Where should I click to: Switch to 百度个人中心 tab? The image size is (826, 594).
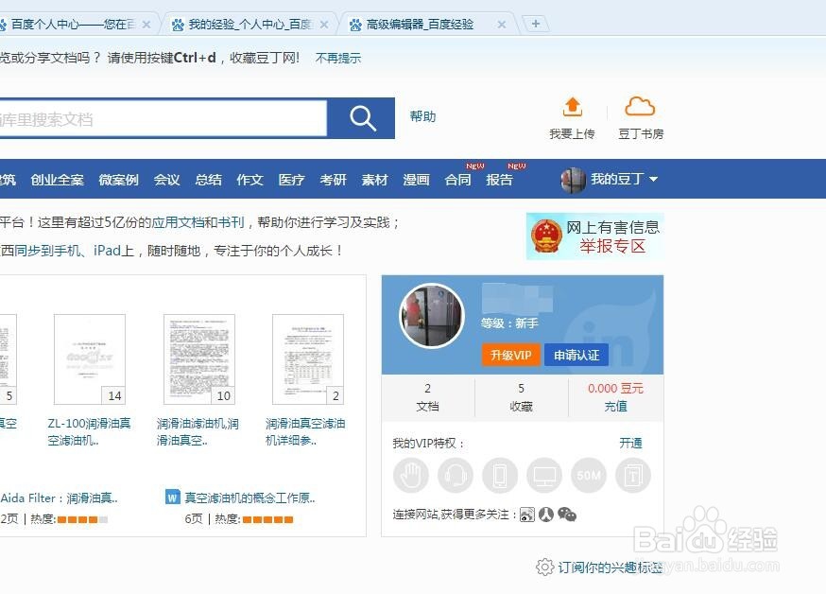pos(74,25)
